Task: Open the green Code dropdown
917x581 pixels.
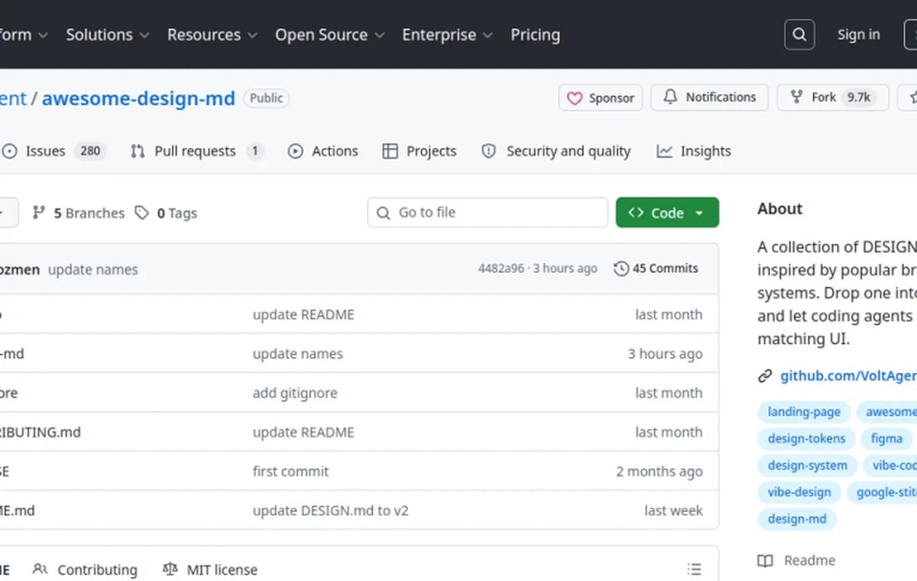Action: click(667, 213)
